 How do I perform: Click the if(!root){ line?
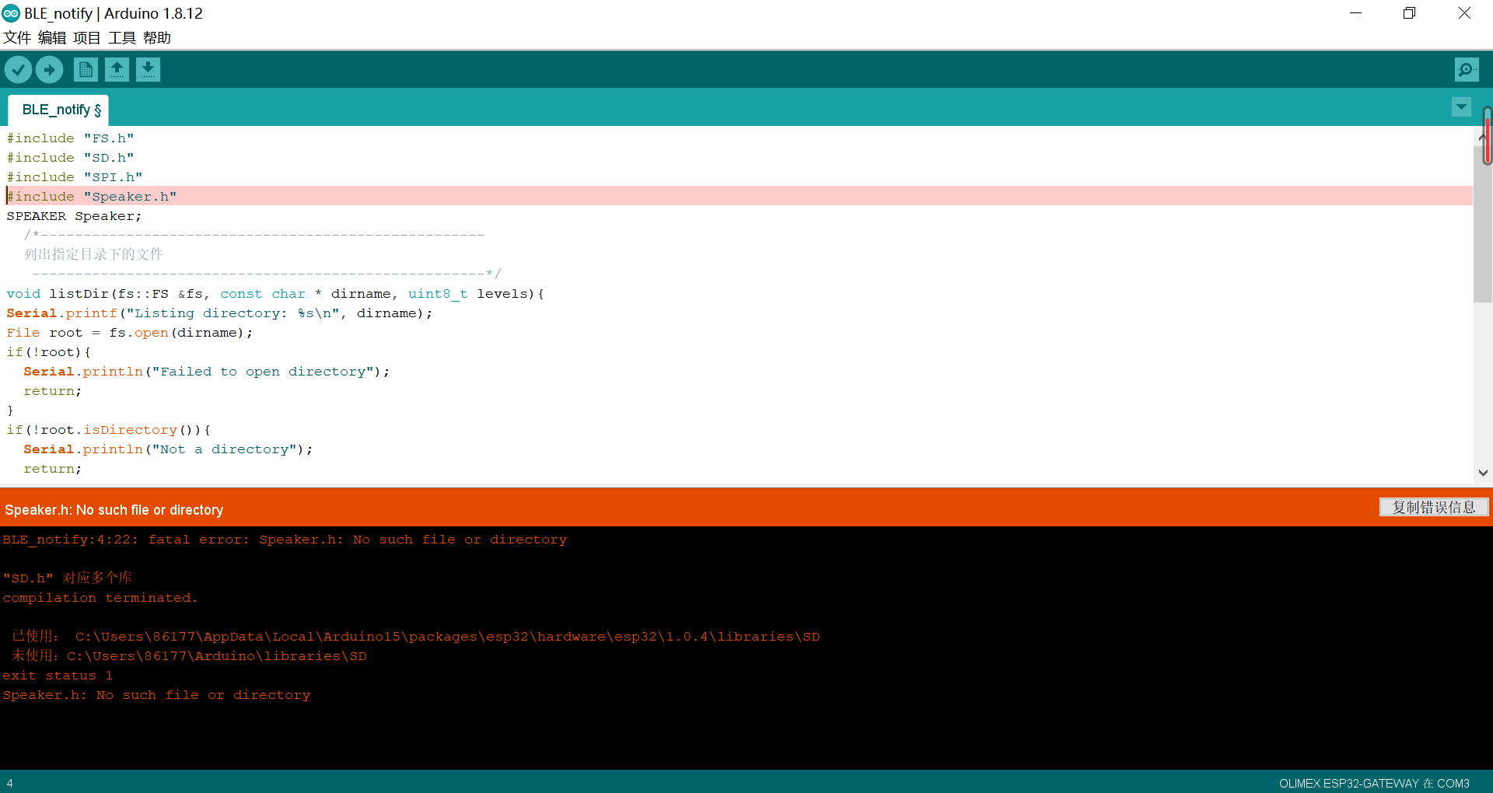[x=49, y=352]
